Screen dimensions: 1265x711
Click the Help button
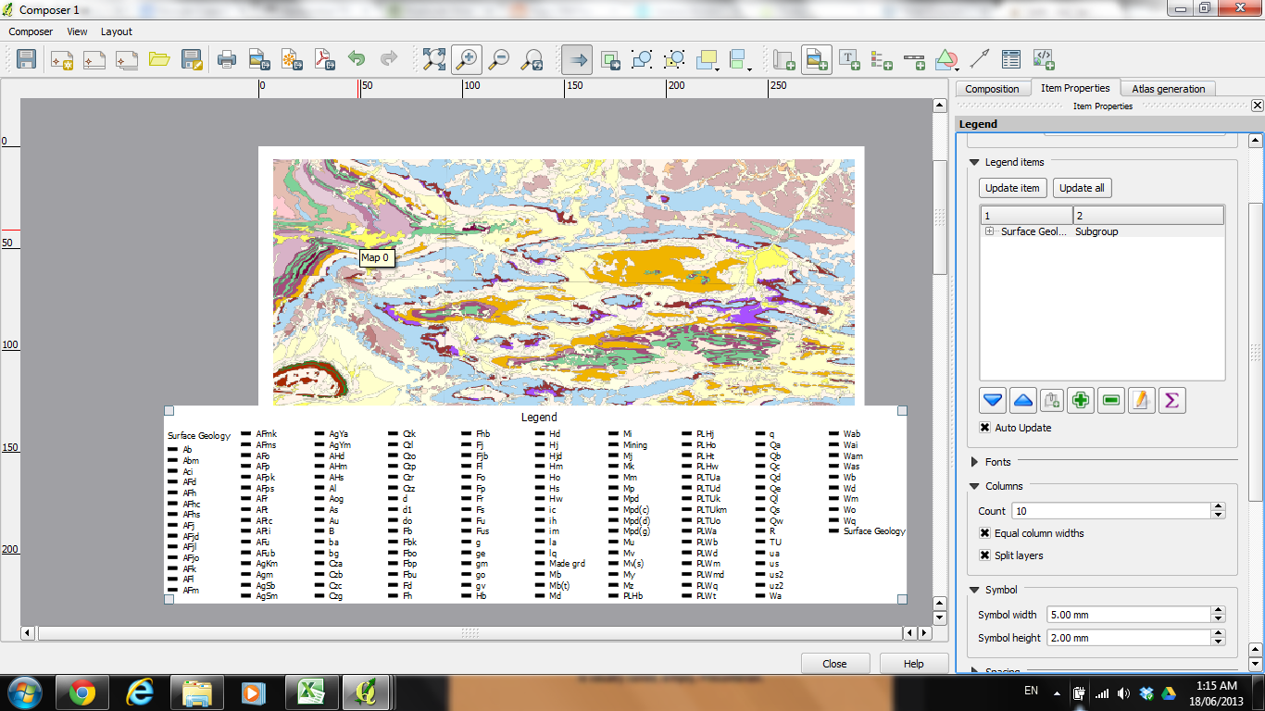tap(914, 664)
